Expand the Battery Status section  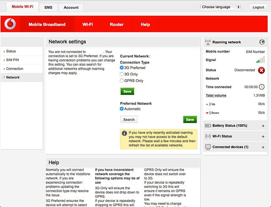pyautogui.click(x=263, y=126)
